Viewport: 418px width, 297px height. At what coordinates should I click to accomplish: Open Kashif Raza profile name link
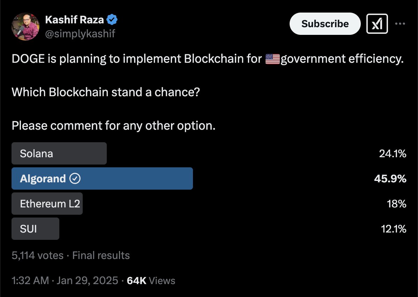(74, 20)
